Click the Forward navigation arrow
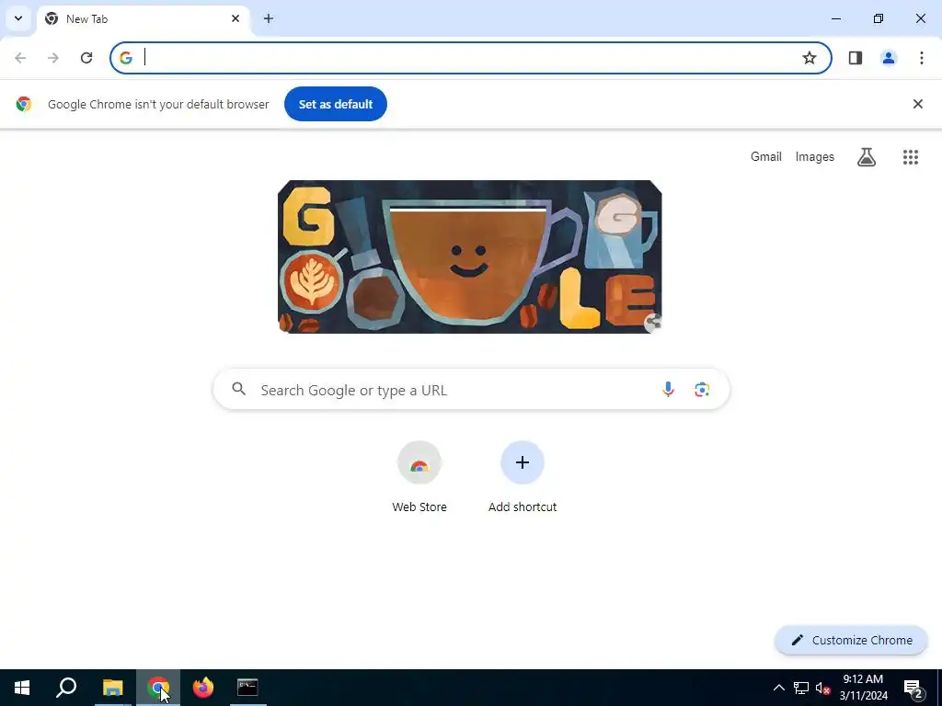Viewport: 942px width, 706px height. pyautogui.click(x=52, y=58)
